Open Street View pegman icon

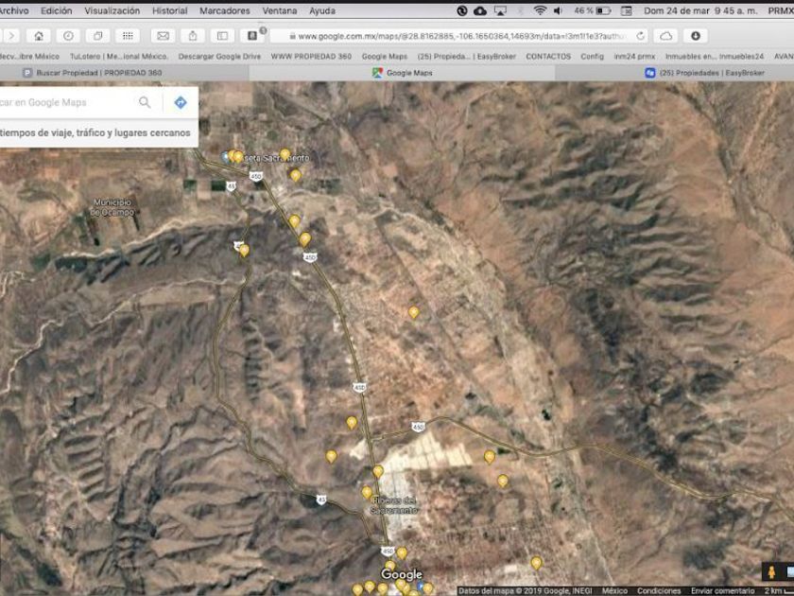[x=771, y=571]
